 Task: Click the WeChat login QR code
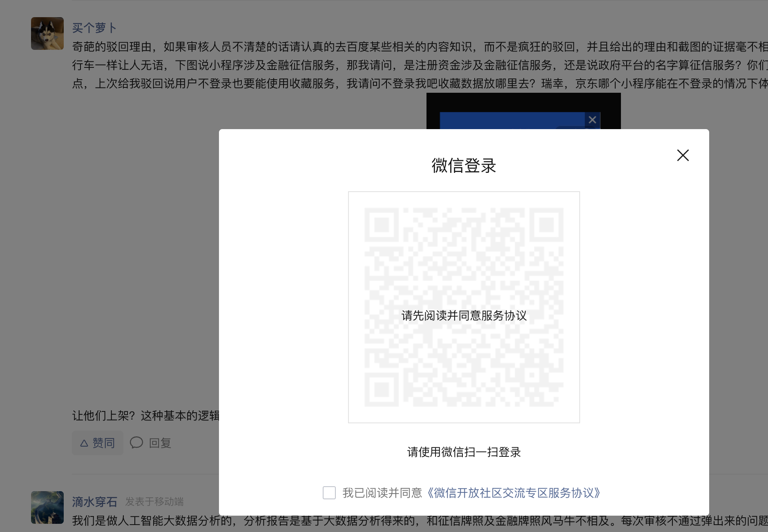click(x=464, y=307)
